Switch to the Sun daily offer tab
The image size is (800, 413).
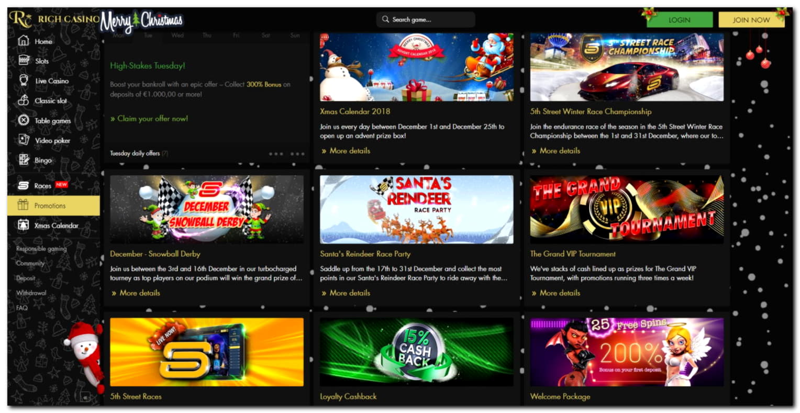(295, 36)
